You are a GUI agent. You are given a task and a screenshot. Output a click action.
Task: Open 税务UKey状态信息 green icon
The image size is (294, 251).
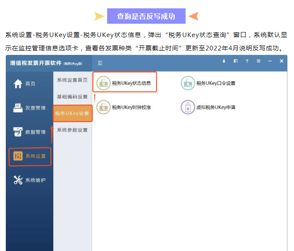103,83
